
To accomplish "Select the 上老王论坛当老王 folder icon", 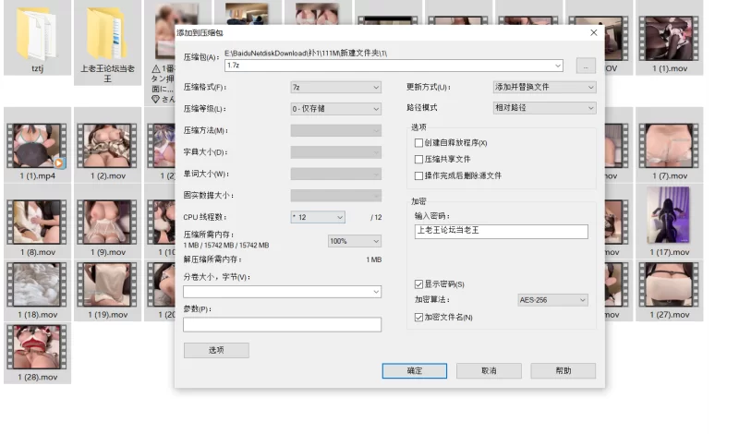I will pyautogui.click(x=107, y=34).
